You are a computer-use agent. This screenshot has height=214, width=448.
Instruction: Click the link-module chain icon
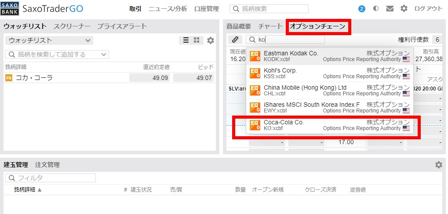(x=235, y=40)
